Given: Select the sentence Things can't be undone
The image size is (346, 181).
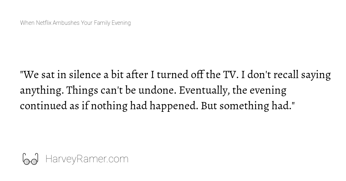Looking at the screenshot, I should tap(121, 90).
